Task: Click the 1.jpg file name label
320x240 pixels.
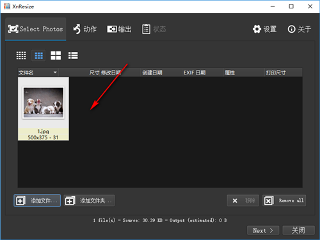Action: [44, 132]
